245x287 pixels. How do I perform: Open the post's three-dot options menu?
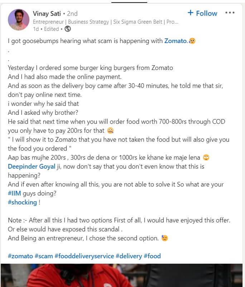pyautogui.click(x=230, y=13)
